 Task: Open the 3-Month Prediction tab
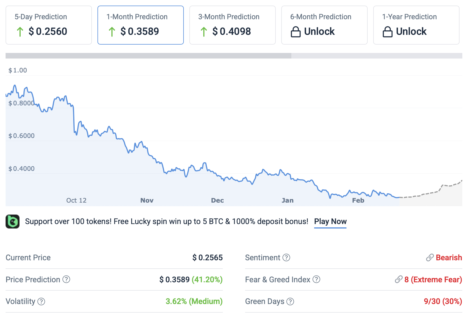coord(233,25)
